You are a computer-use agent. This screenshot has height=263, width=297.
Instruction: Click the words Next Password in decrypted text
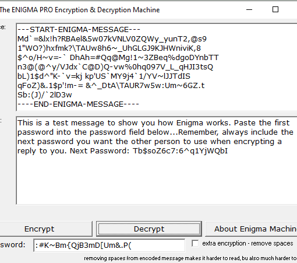point(99,151)
